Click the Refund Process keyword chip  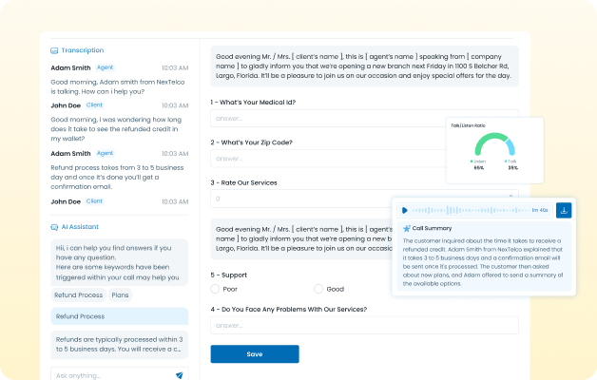[79, 295]
